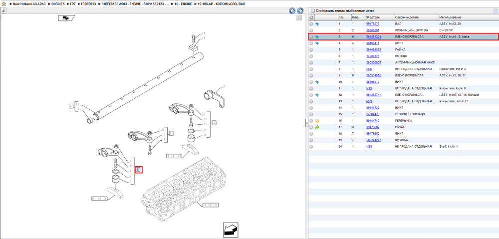Open the ENGINES breadcrumb

pos(57,3)
